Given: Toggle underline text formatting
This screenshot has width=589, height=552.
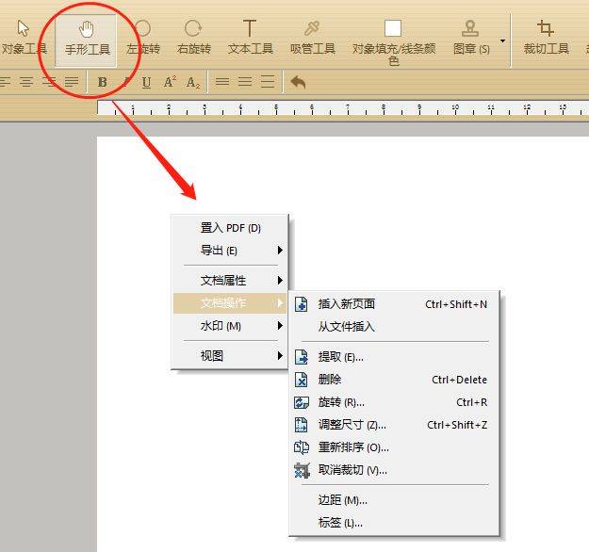Looking at the screenshot, I should [x=146, y=82].
